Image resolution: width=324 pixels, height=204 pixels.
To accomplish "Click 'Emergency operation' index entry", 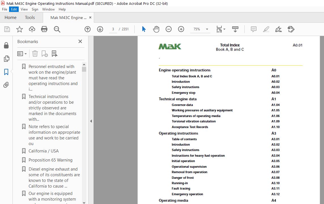I will 187,194.
